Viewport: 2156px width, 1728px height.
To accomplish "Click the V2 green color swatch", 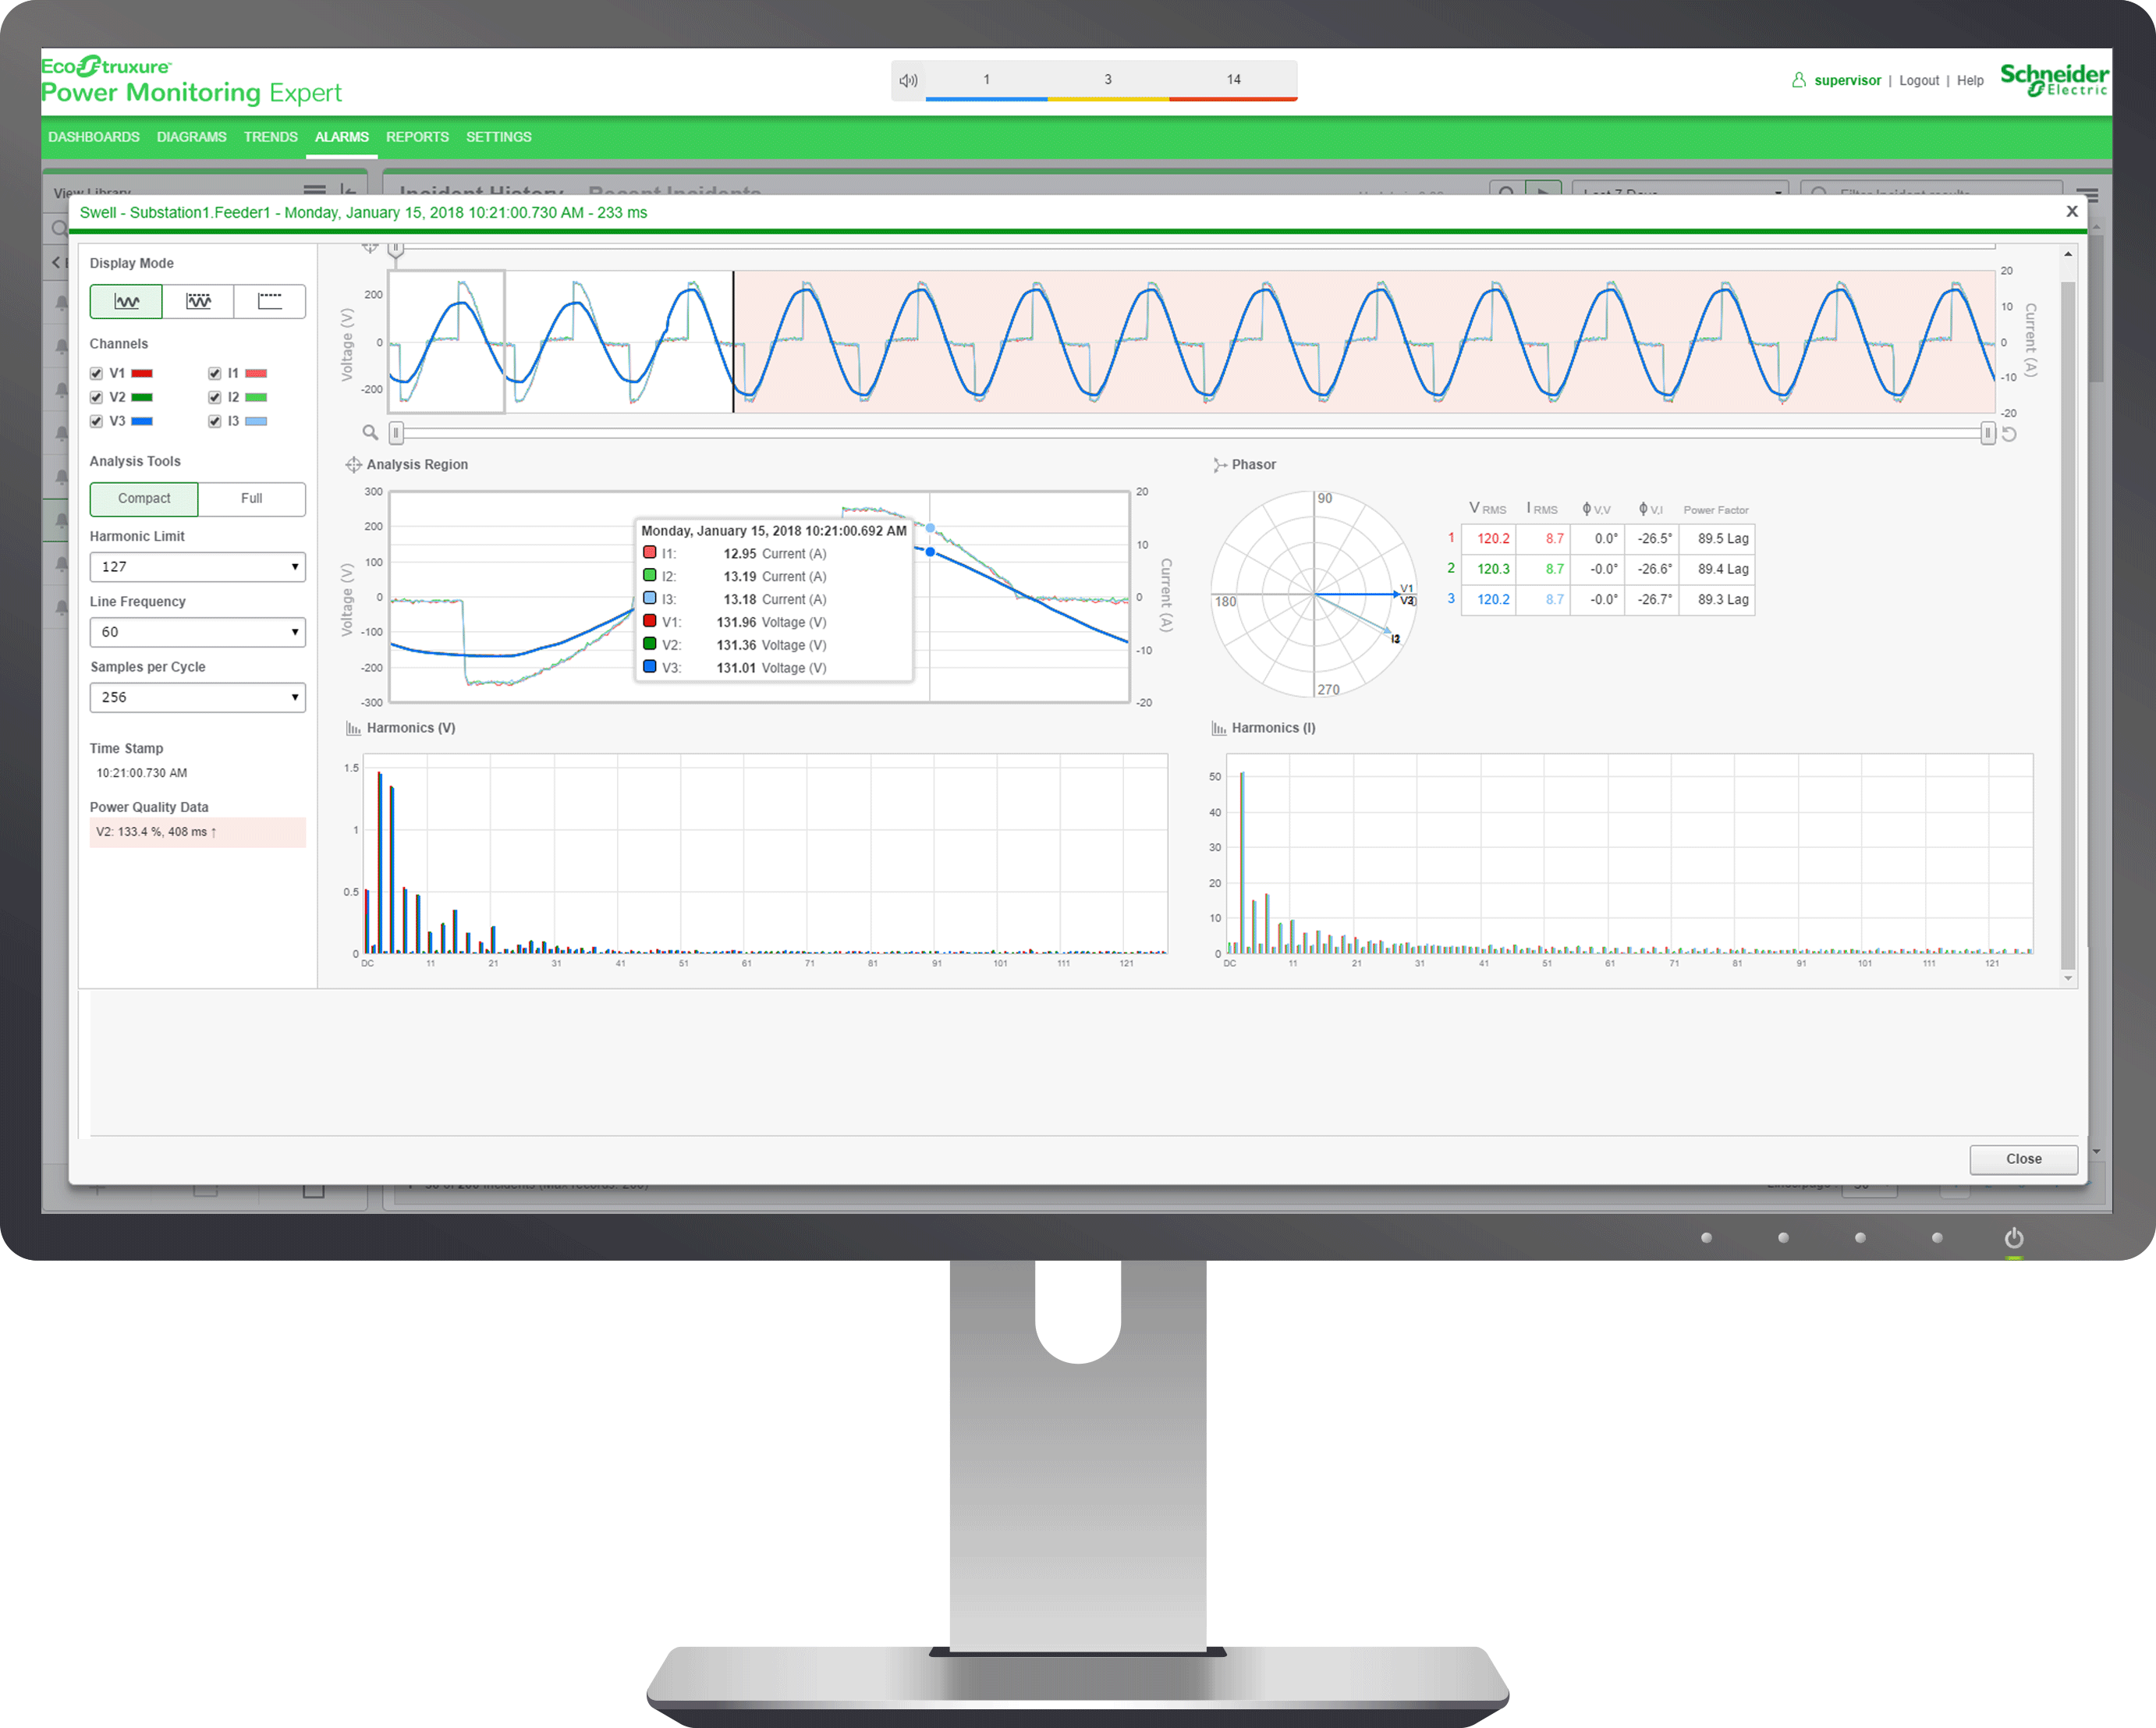I will [143, 397].
